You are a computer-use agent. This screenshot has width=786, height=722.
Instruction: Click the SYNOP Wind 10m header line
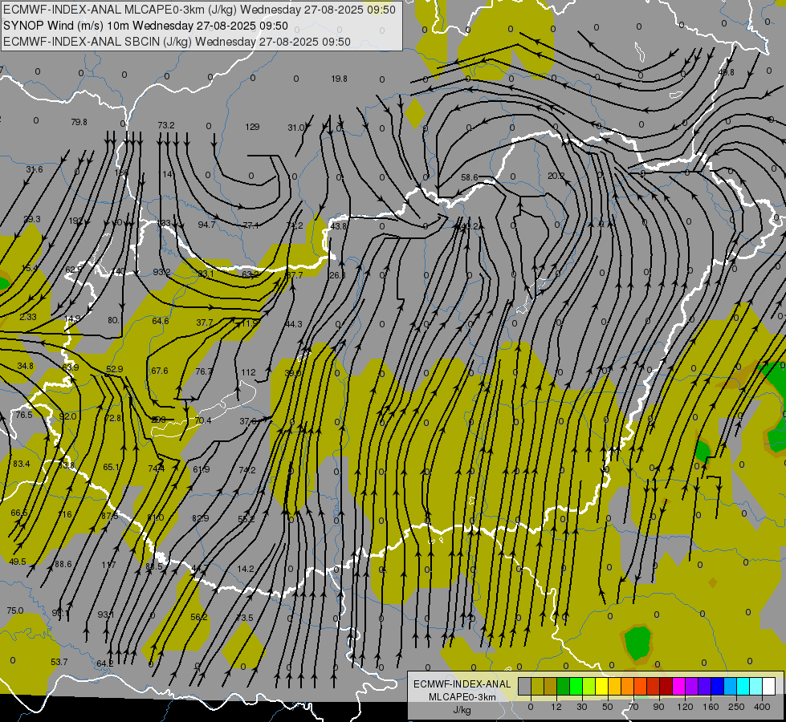[145, 26]
